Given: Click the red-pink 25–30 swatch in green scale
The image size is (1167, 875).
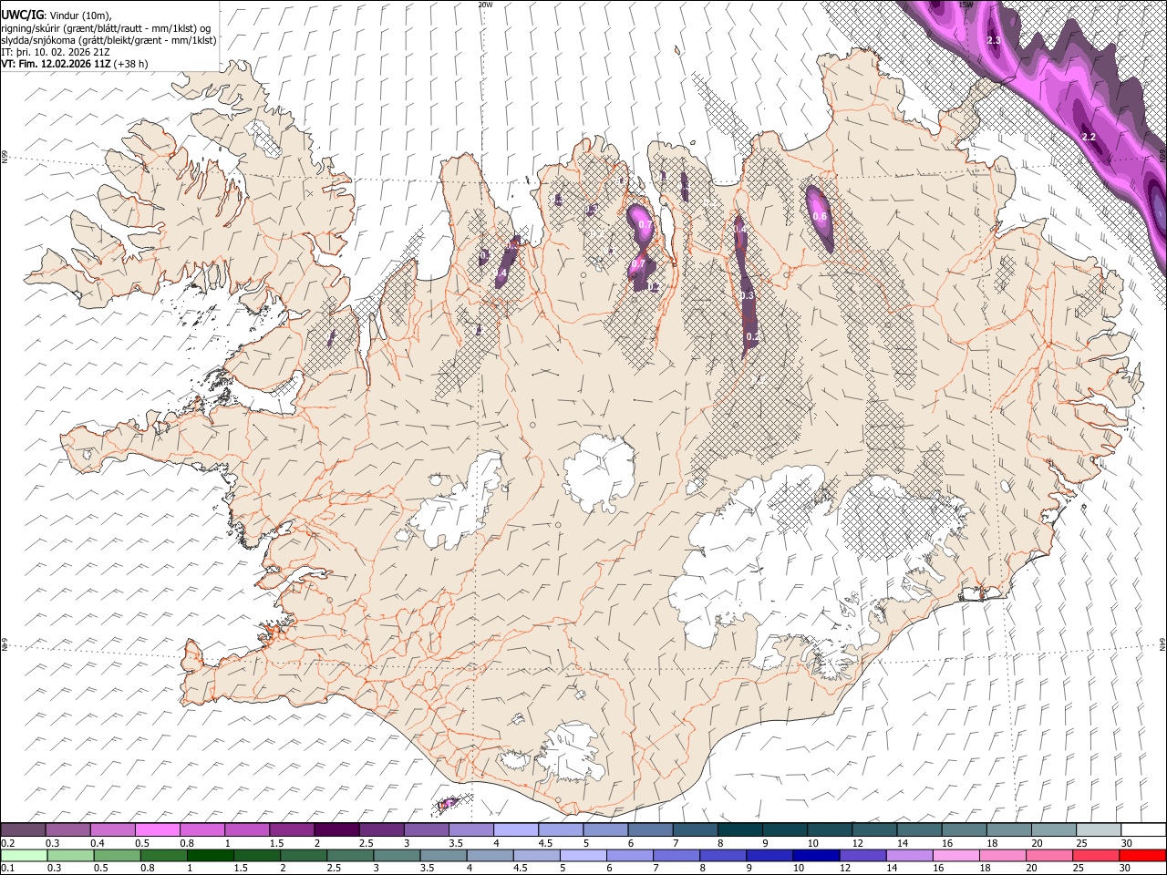Looking at the screenshot, I should click(1096, 855).
